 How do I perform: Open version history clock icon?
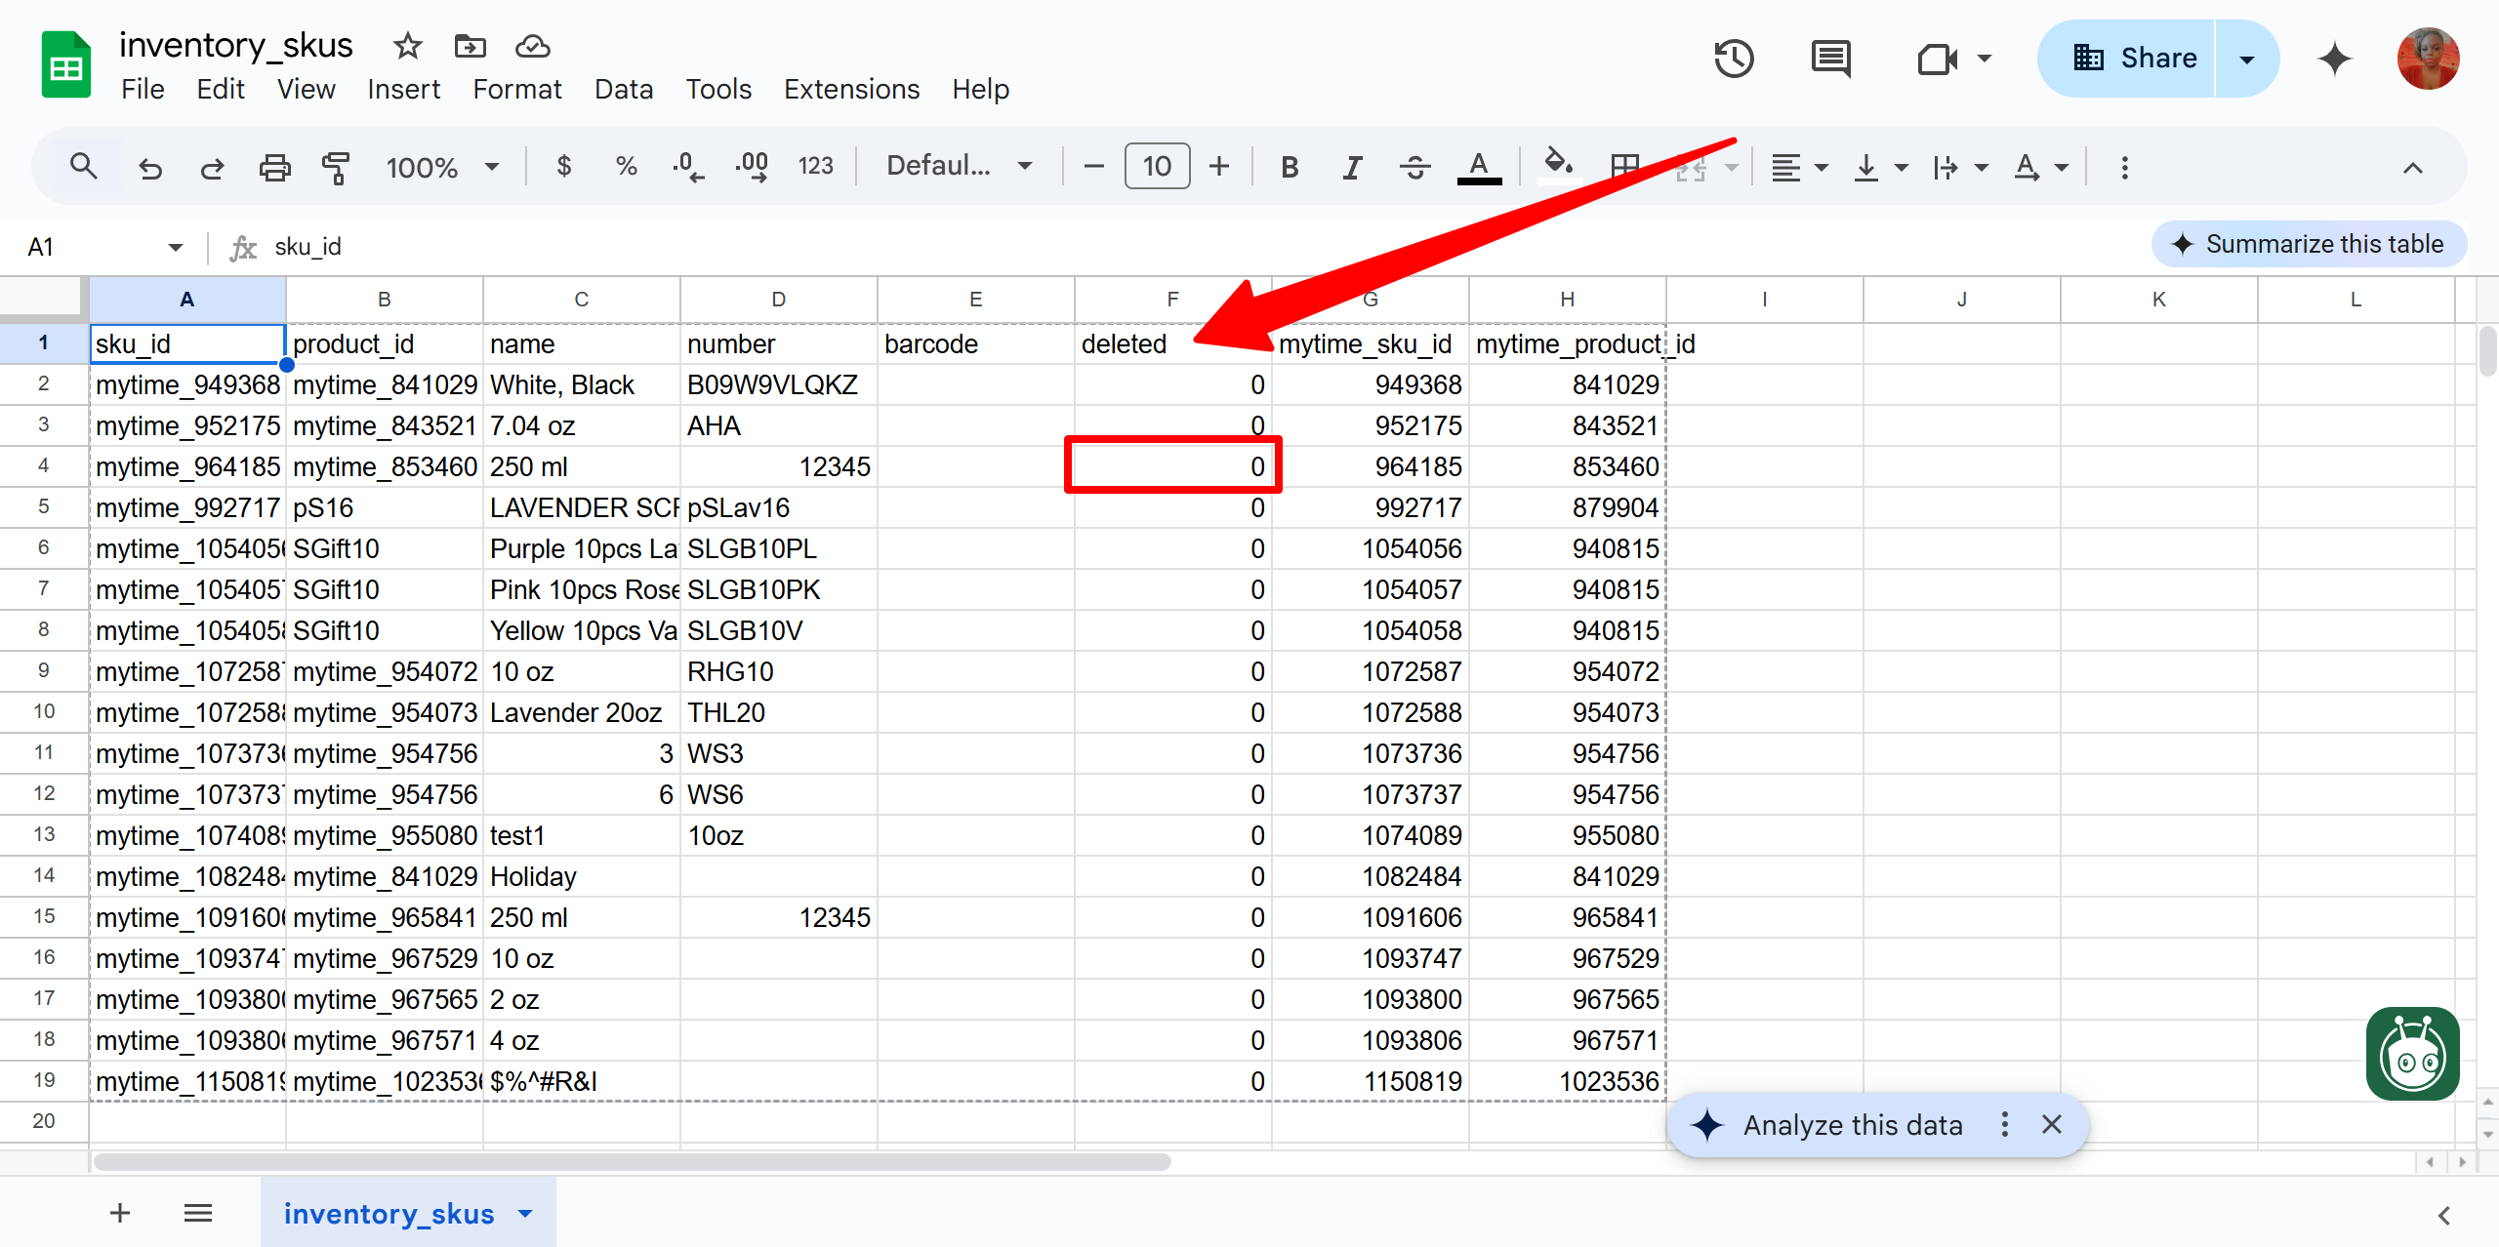1734,59
